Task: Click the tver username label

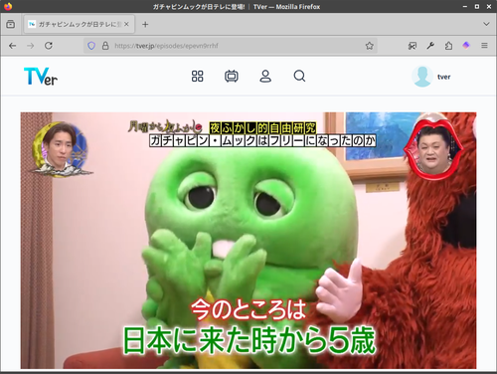Action: [x=443, y=77]
